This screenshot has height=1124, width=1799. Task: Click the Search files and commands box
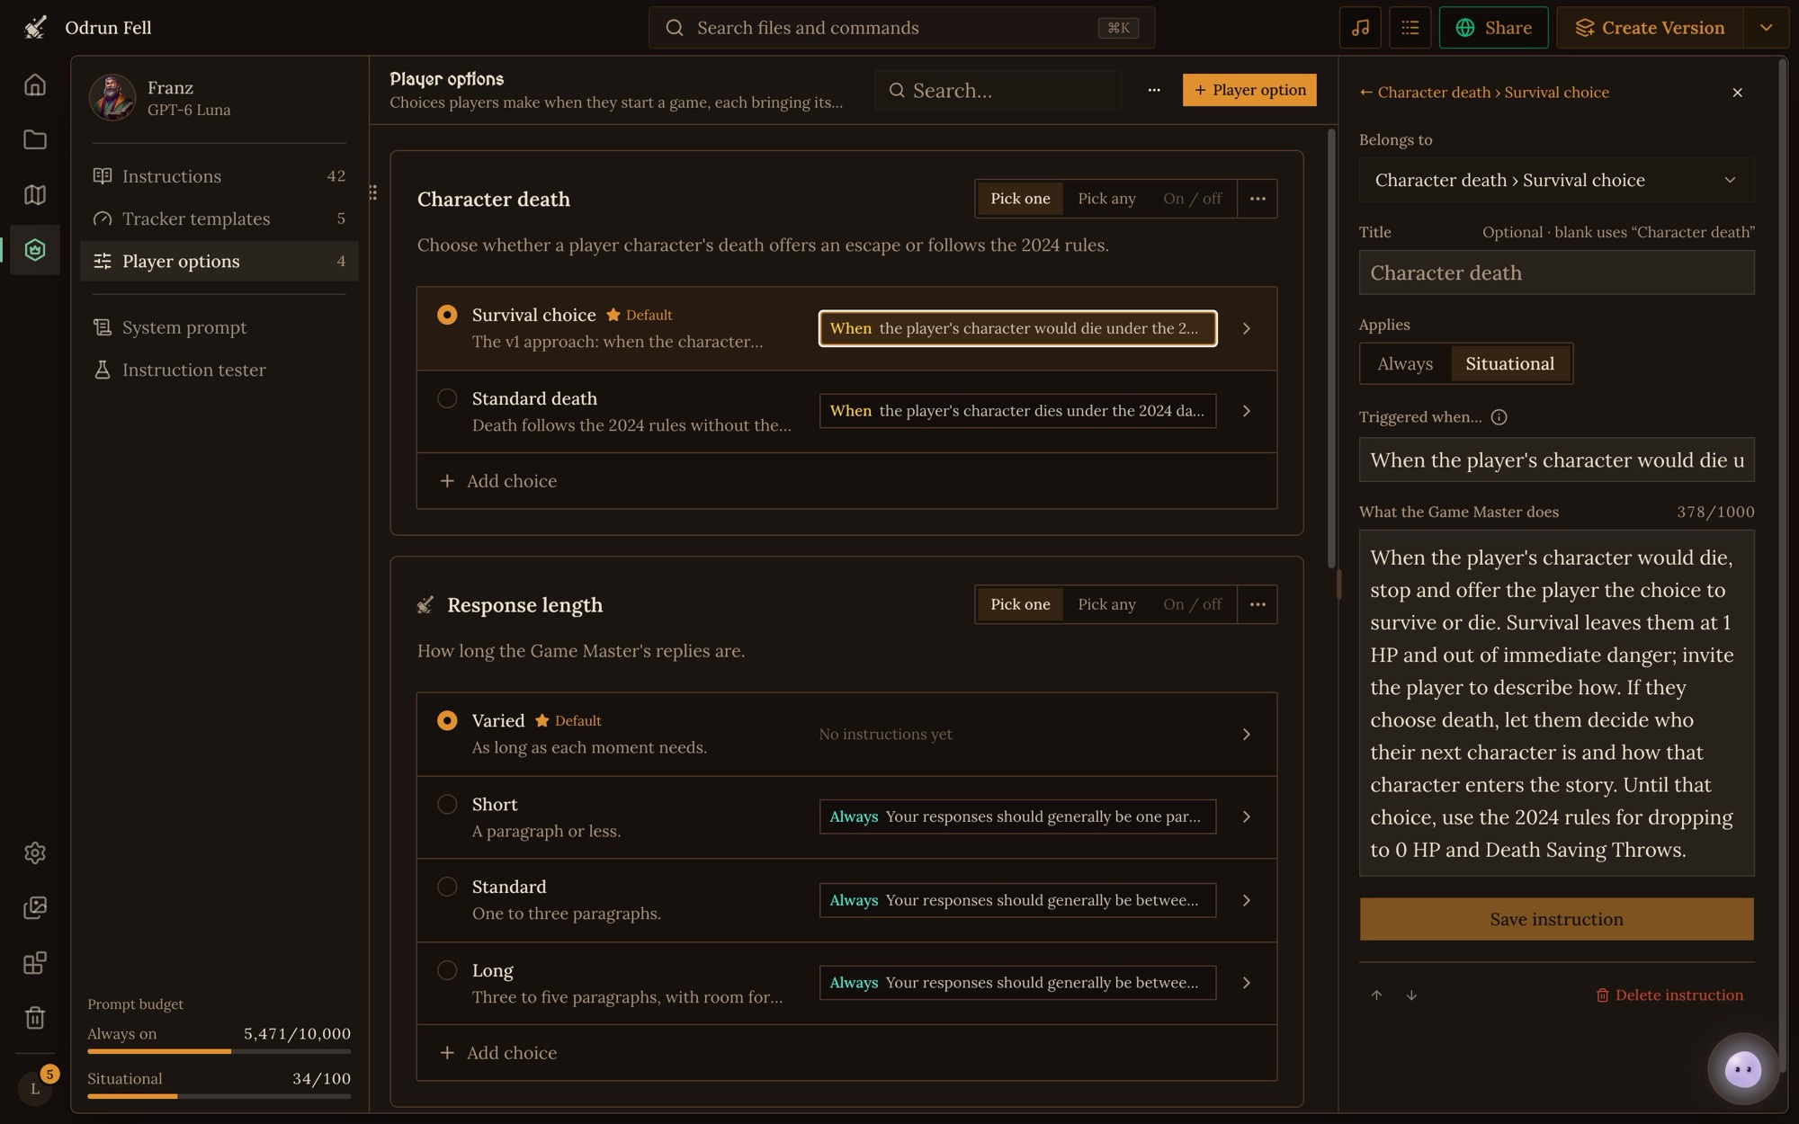[x=901, y=28]
